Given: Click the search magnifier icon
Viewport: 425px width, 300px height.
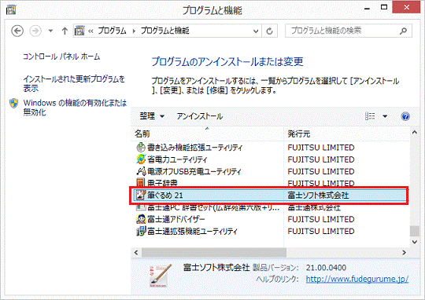Looking at the screenshot, I should coord(403,31).
